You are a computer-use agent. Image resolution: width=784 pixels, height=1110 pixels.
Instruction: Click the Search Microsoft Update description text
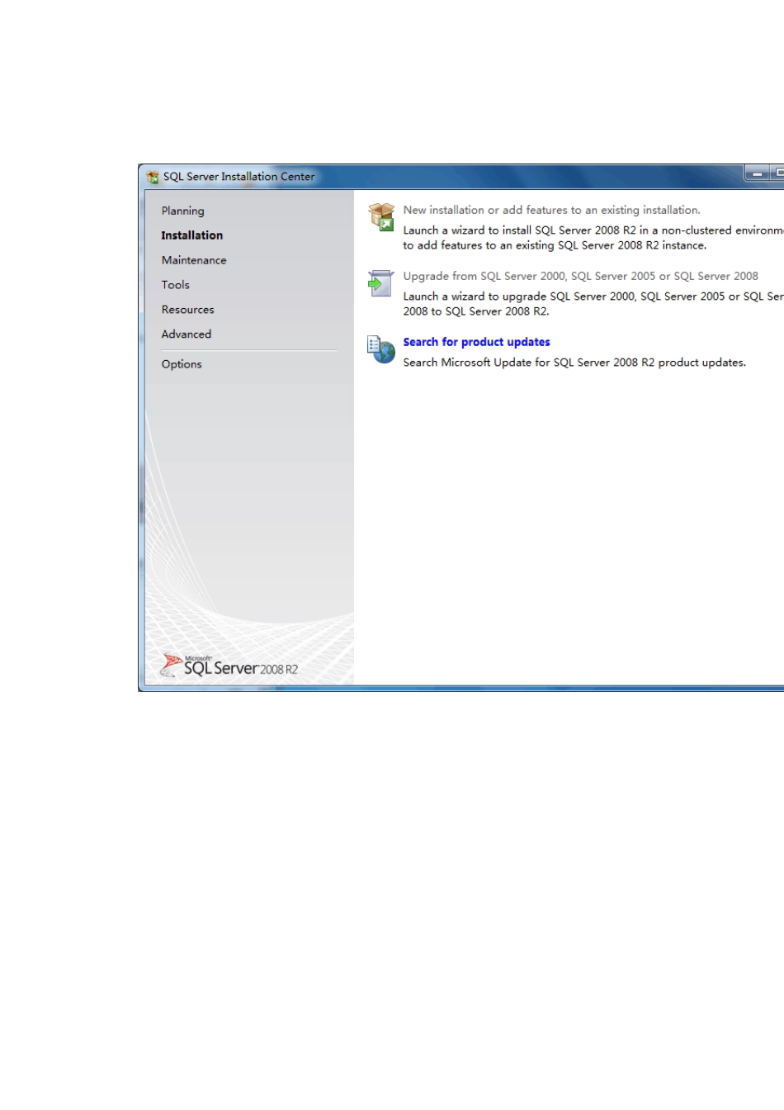coord(574,363)
